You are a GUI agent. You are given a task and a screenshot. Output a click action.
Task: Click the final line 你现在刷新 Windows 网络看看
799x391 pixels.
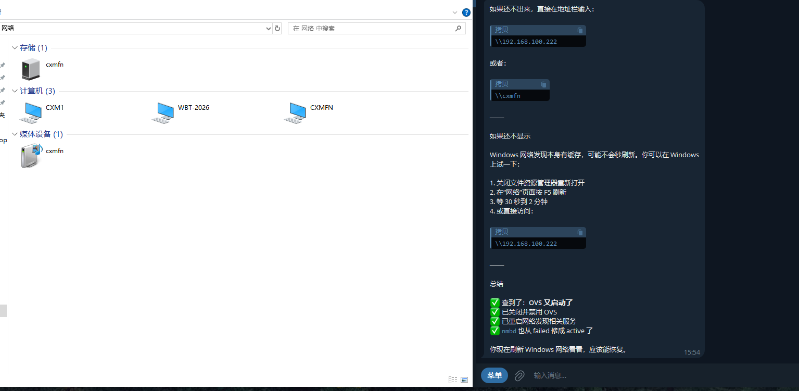click(x=559, y=349)
